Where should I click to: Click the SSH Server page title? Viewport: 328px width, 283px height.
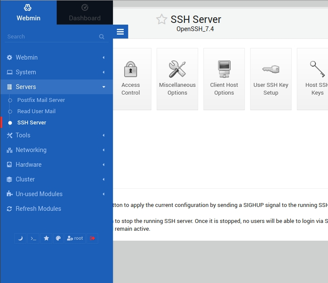(196, 19)
